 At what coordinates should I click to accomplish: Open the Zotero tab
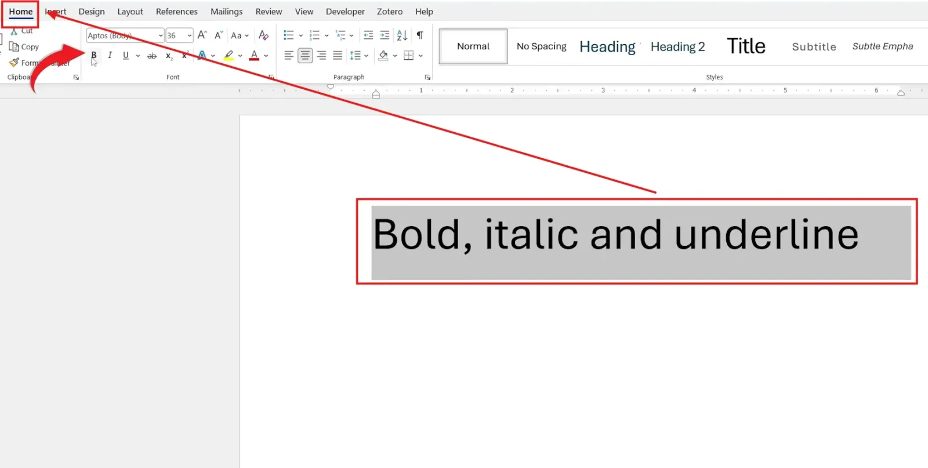coord(390,12)
